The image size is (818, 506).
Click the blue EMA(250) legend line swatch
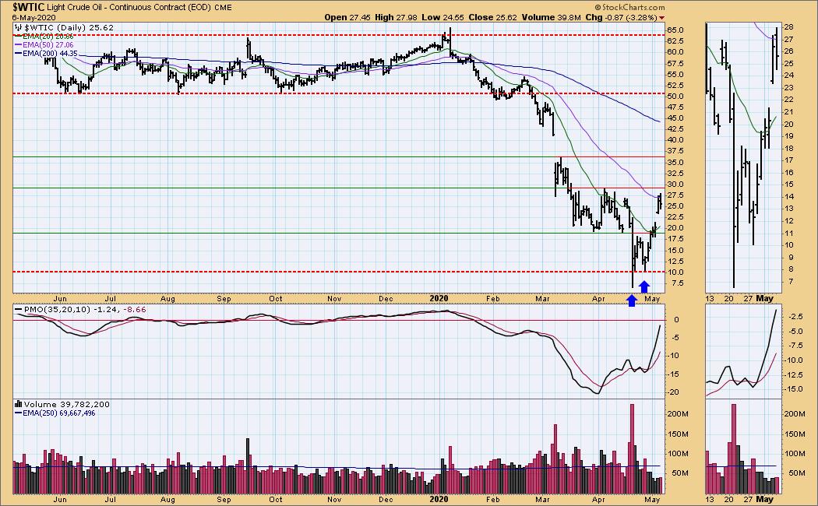tap(18, 413)
